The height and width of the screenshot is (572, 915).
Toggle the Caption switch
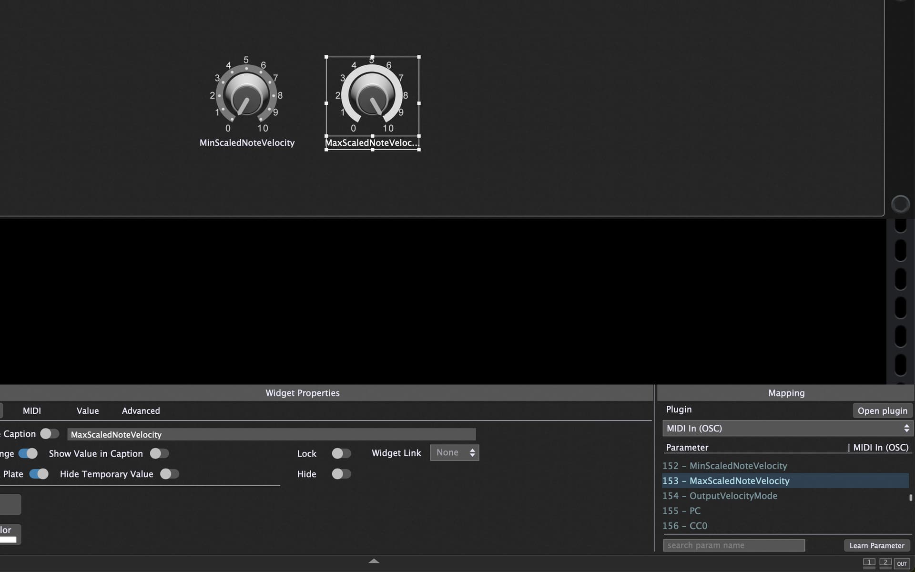[50, 434]
